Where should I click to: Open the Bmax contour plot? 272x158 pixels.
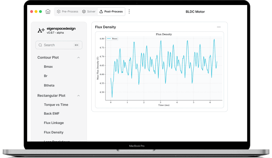click(48, 67)
